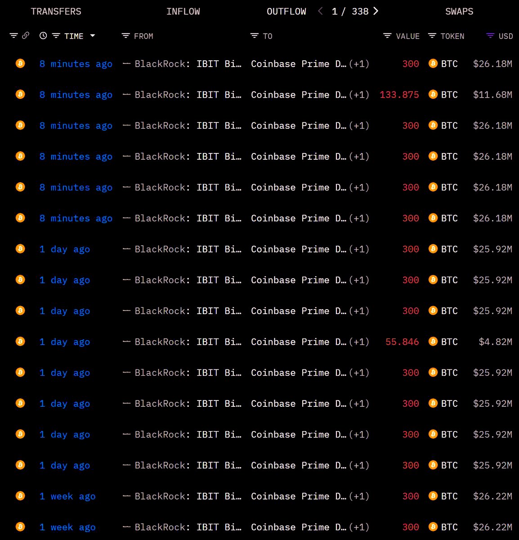Screen dimensions: 519x540
Task: Click the USD column header
Action: point(506,36)
